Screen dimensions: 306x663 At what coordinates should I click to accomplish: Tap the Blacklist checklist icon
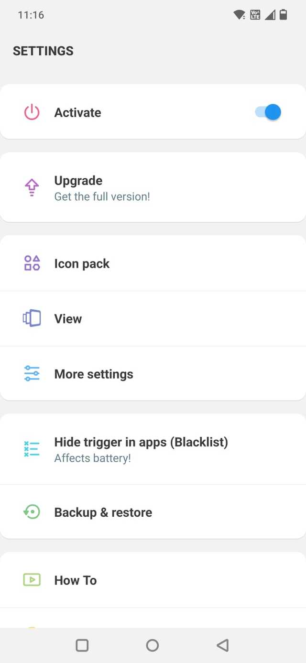32,449
